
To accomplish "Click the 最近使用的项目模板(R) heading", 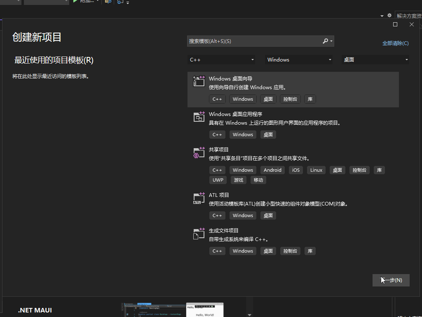I will click(x=54, y=60).
